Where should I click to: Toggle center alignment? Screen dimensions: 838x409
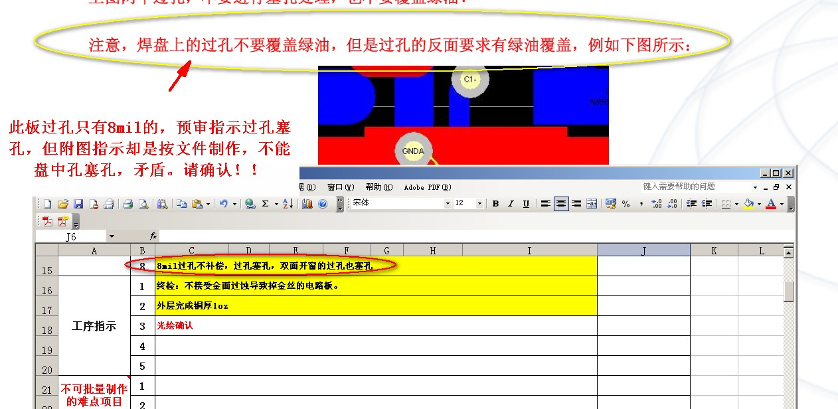pyautogui.click(x=561, y=204)
